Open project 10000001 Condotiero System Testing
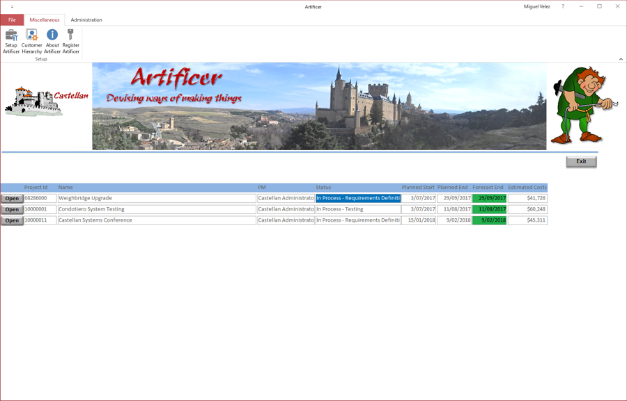Screen dimensions: 627x401 [x=12, y=209]
